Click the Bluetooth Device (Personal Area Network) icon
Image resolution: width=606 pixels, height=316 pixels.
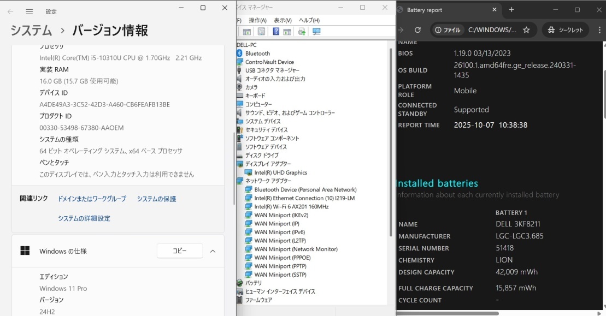point(248,189)
